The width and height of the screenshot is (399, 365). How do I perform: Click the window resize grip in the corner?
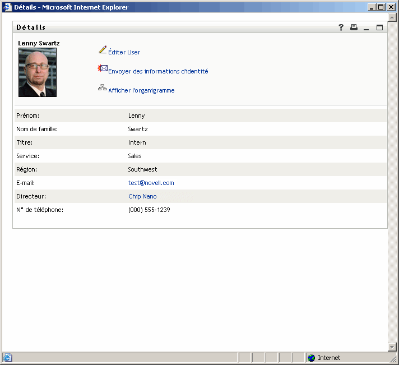click(x=393, y=359)
